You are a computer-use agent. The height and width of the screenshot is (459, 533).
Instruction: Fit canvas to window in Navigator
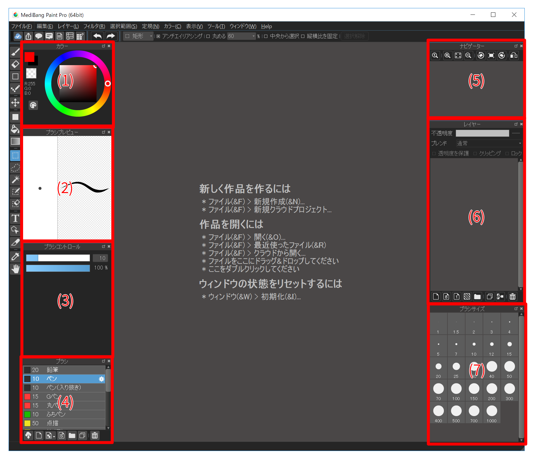[458, 55]
